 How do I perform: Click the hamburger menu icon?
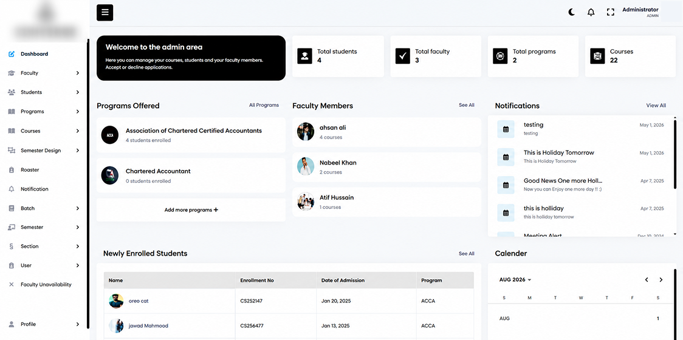105,13
